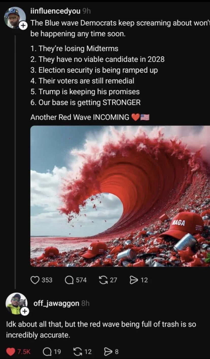210x359 pixels.
Task: Repost the iinfluencedyou post
Action: click(x=103, y=280)
